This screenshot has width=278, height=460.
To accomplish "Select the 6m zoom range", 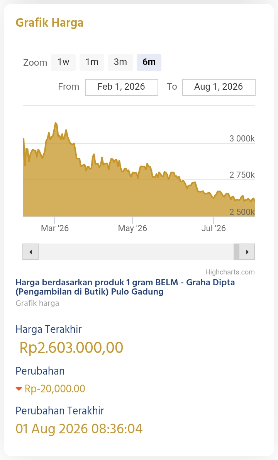I will click(x=149, y=63).
